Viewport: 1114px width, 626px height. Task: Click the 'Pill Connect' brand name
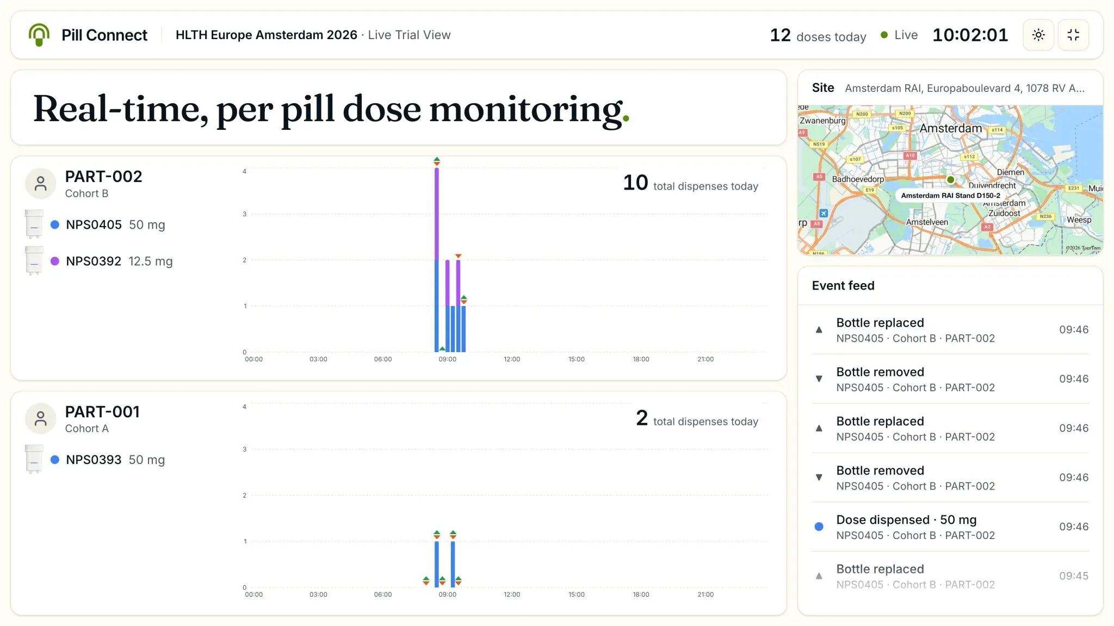(x=104, y=35)
